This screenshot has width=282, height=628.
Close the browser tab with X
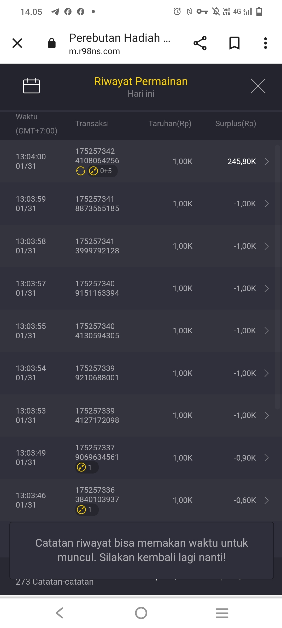pos(17,43)
